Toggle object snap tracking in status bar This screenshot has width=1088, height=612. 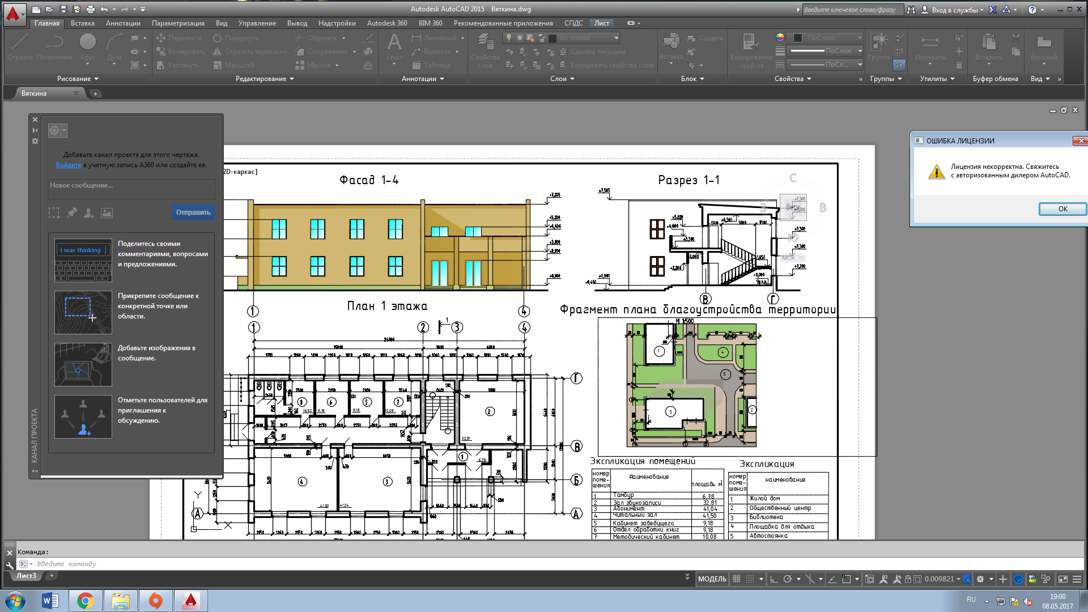[x=832, y=579]
